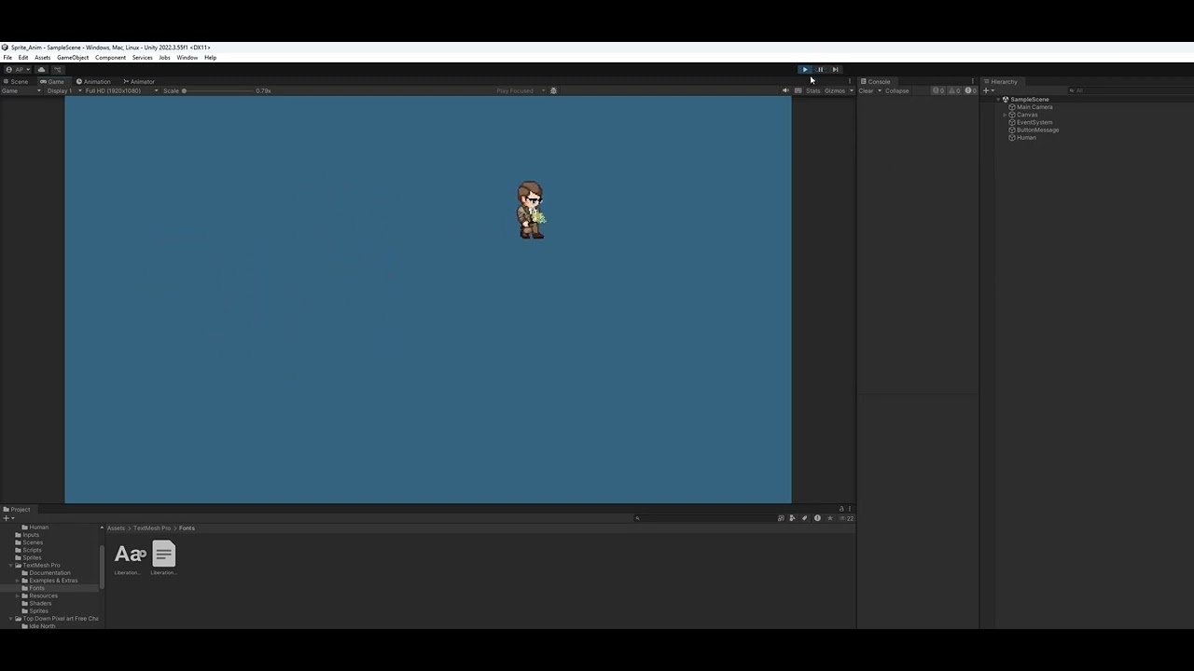Open the Play Focused dropdown
Screen dimensions: 1194x671
pos(520,90)
